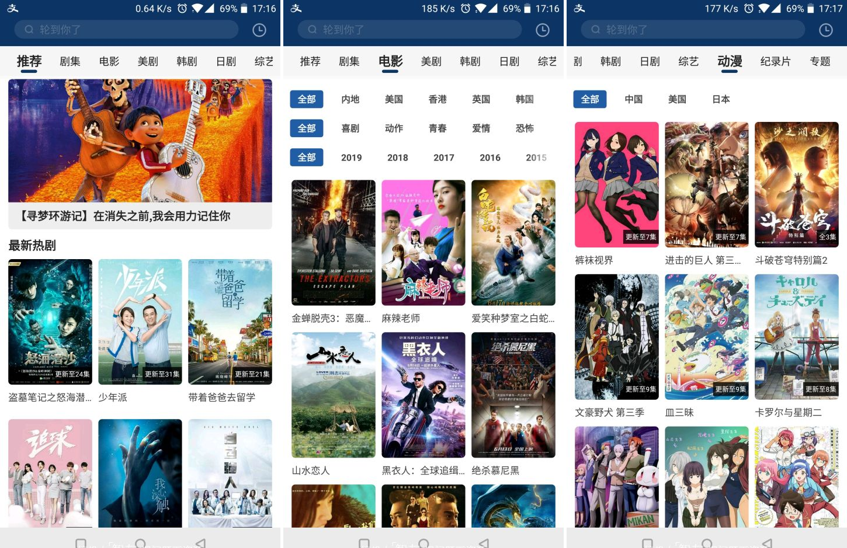
Task: Tap search field in middle screen
Action: (x=410, y=29)
